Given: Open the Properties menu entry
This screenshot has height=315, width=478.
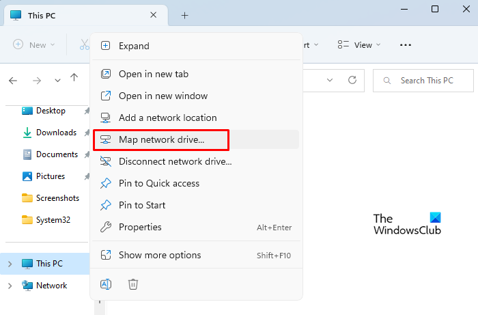Looking at the screenshot, I should point(140,227).
